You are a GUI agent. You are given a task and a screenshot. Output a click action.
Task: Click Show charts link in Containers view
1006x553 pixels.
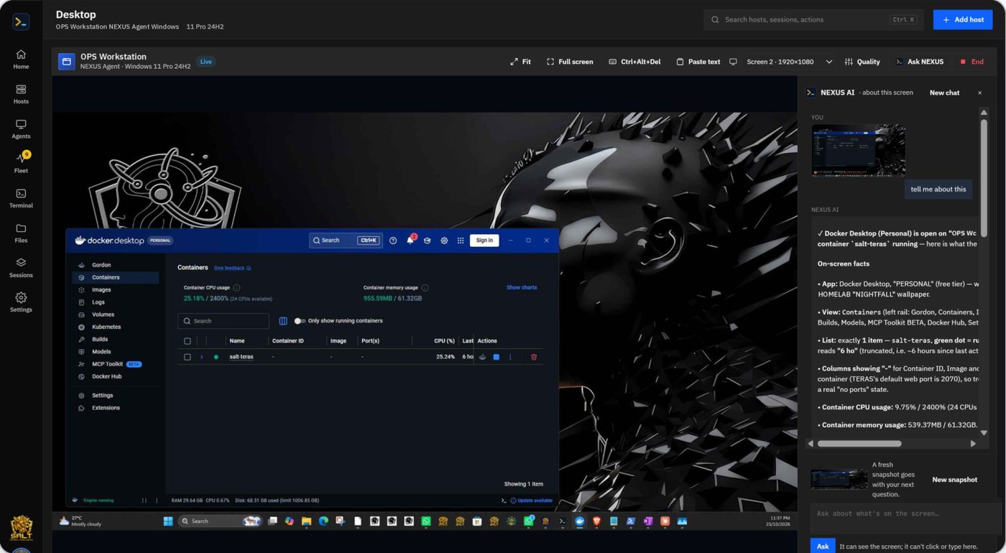522,287
